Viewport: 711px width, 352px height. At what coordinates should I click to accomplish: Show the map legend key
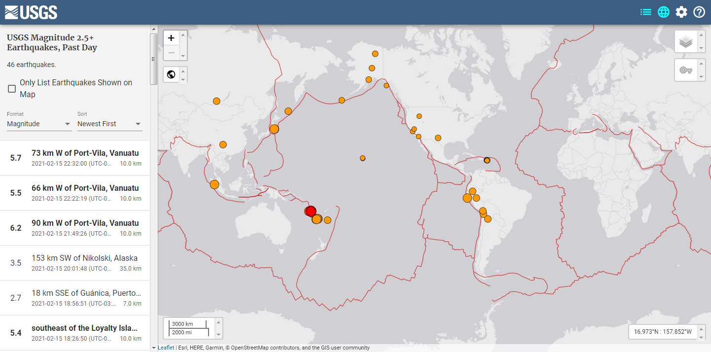686,70
